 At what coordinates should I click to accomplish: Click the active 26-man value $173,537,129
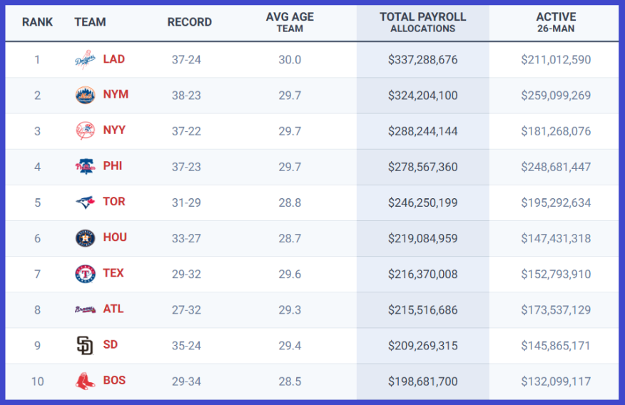[556, 310]
